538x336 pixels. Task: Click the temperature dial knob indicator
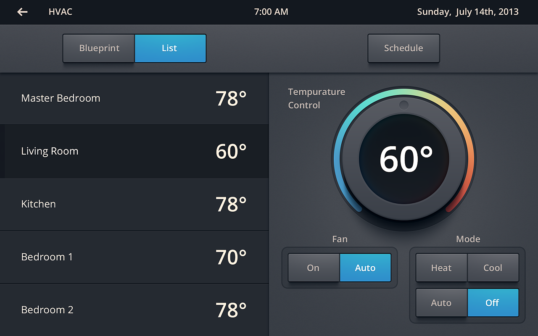pyautogui.click(x=404, y=105)
